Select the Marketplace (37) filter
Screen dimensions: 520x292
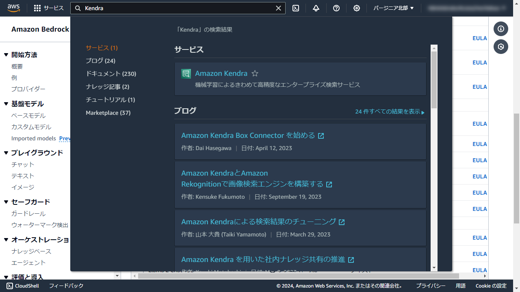(x=108, y=113)
